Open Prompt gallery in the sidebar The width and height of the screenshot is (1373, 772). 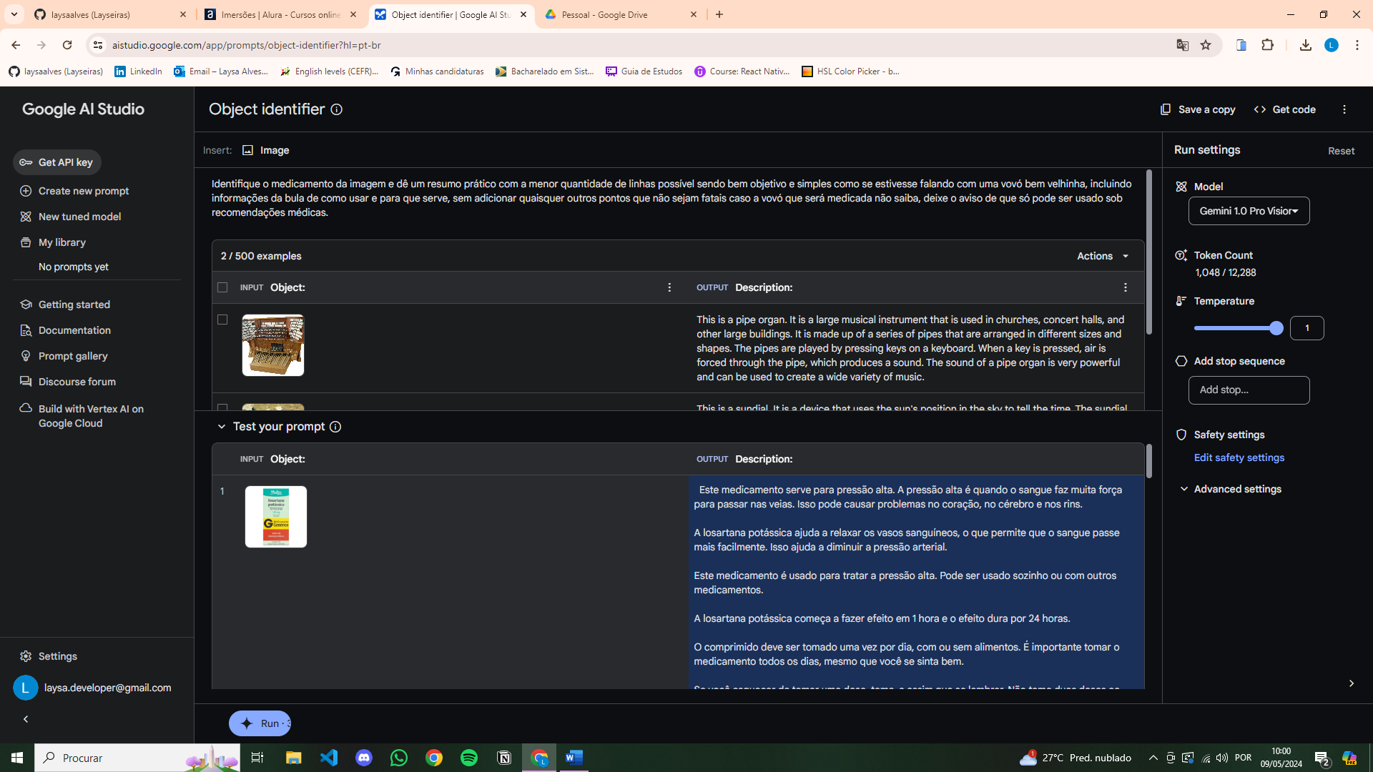coord(72,356)
